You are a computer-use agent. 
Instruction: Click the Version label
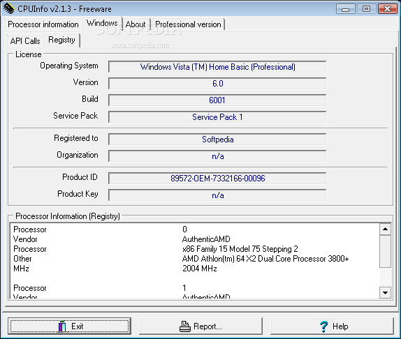86,82
